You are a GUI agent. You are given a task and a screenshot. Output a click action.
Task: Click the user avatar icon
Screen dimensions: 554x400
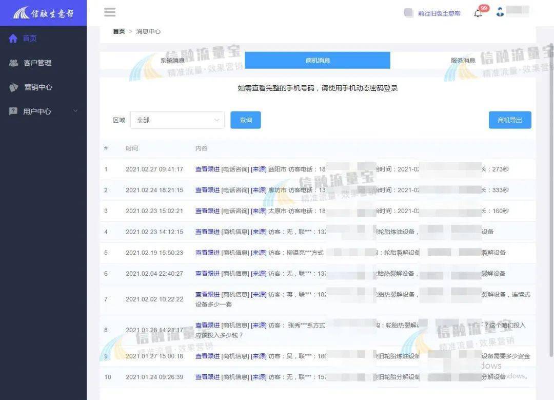point(500,12)
